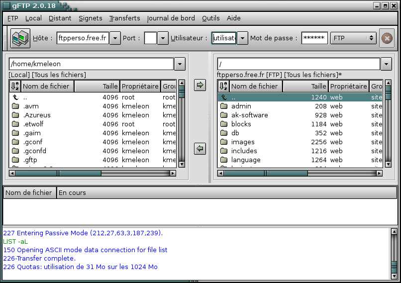Download with the left arrow button

click(x=200, y=149)
